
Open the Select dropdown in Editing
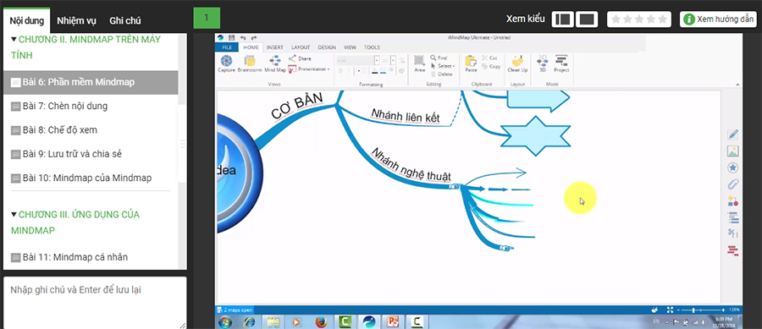tap(442, 66)
